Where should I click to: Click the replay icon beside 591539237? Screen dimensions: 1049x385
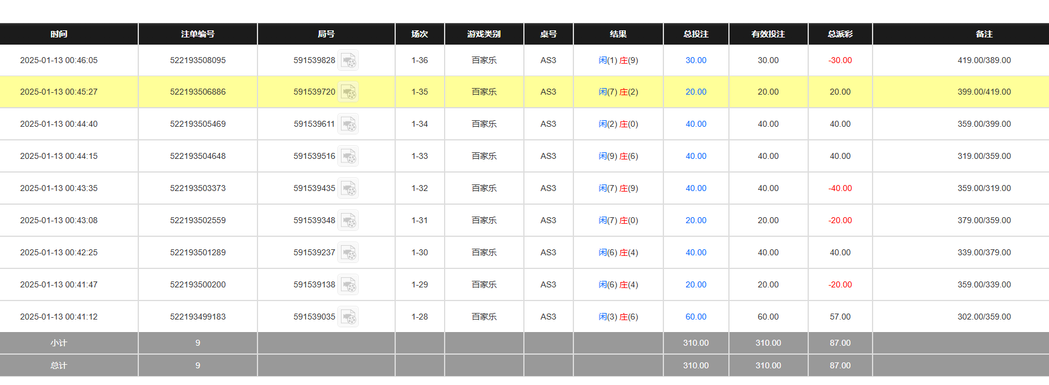pos(348,253)
